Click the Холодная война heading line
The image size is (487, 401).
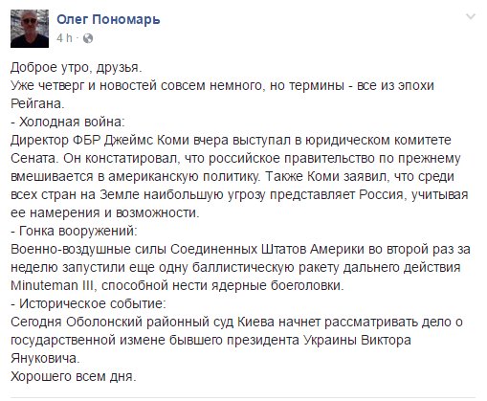68,122
